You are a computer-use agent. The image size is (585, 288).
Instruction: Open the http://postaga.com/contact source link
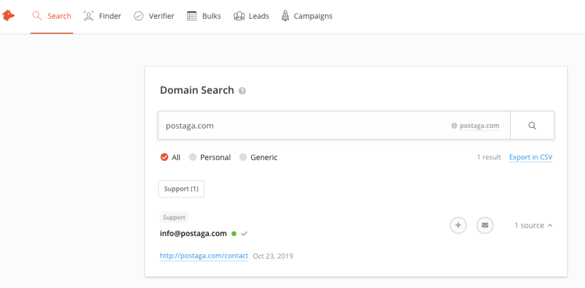pos(204,256)
